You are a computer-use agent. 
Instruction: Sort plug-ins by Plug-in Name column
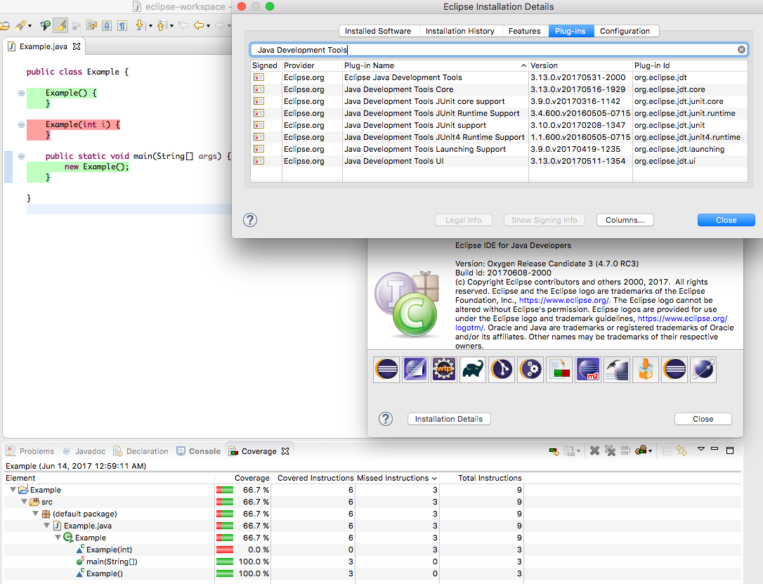435,65
